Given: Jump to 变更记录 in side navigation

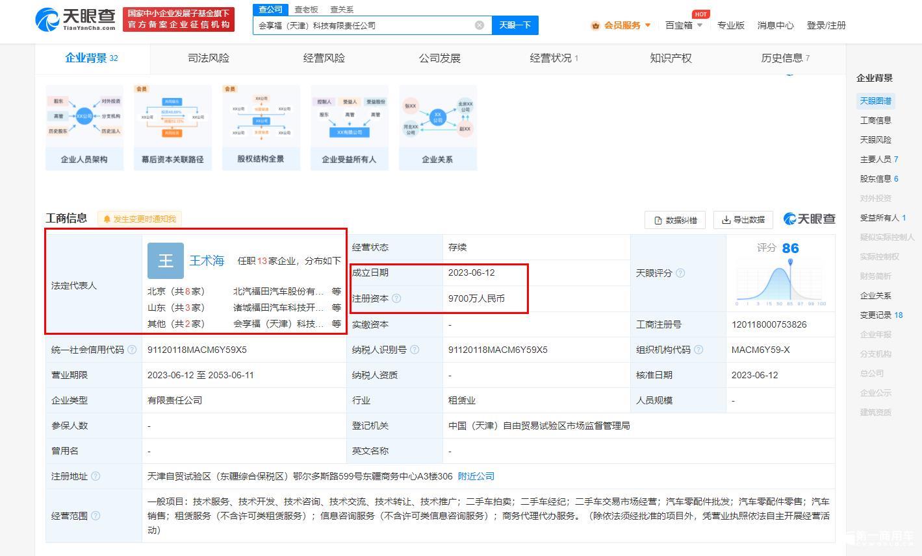Looking at the screenshot, I should point(881,315).
